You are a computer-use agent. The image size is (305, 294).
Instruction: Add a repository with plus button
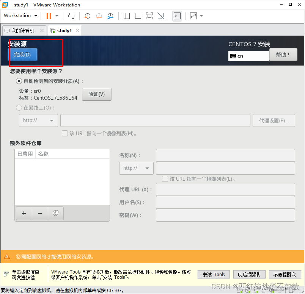pyautogui.click(x=24, y=213)
